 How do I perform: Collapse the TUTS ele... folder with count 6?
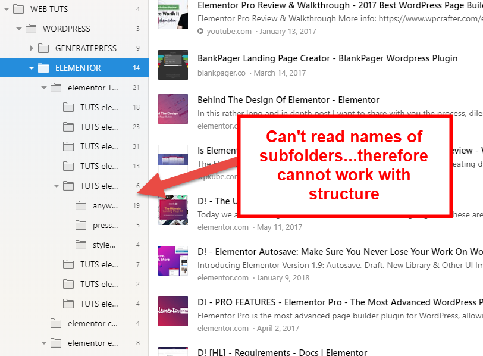pos(57,186)
